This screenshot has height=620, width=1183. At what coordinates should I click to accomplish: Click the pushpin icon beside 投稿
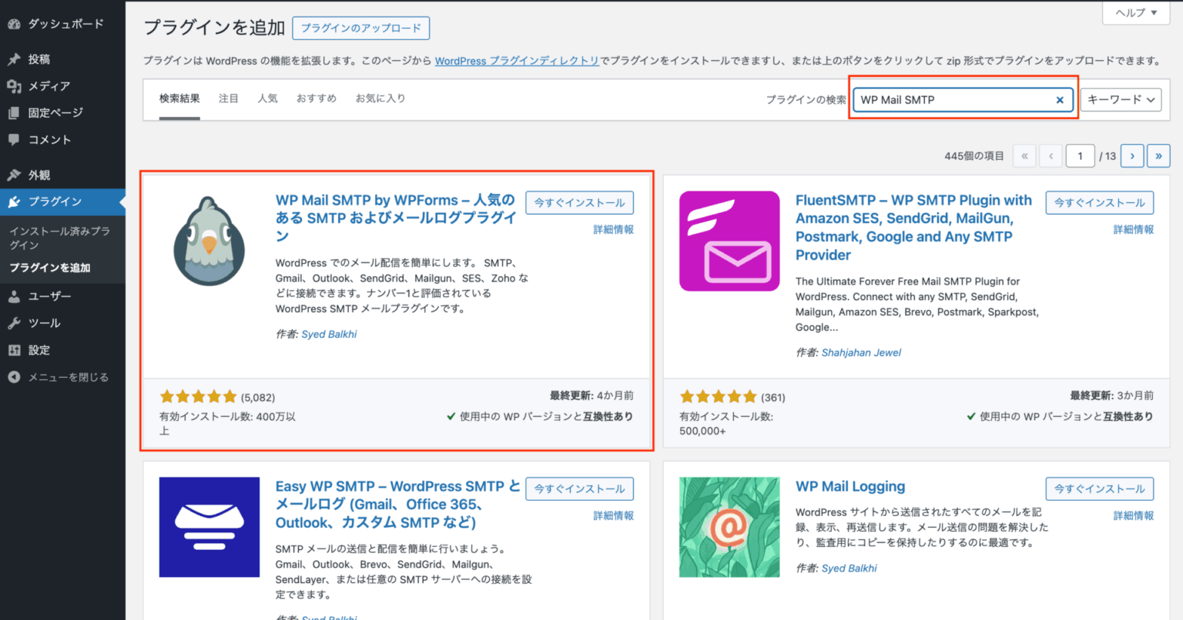14,59
